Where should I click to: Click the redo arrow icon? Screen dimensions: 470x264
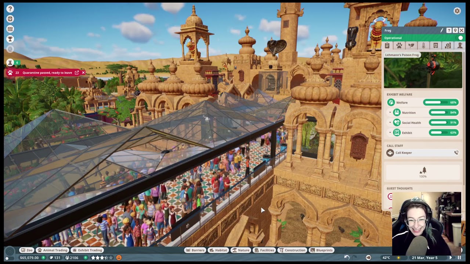pyautogui.click(x=354, y=257)
